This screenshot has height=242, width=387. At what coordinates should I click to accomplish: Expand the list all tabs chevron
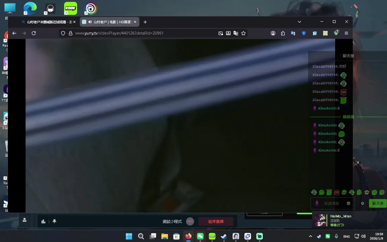[299, 22]
